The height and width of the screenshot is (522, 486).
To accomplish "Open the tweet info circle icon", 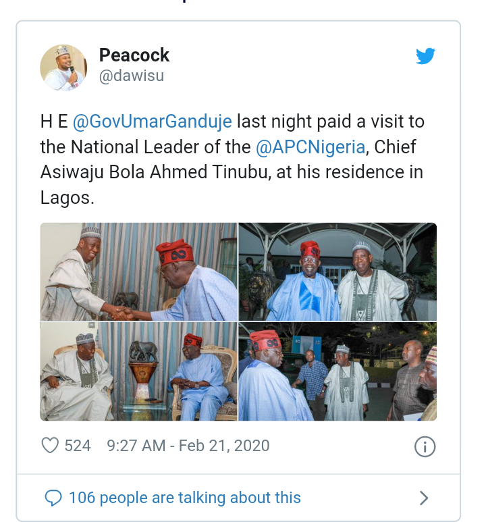I will pyautogui.click(x=425, y=446).
